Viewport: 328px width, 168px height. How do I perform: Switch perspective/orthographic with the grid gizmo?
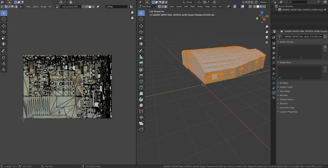(x=267, y=42)
